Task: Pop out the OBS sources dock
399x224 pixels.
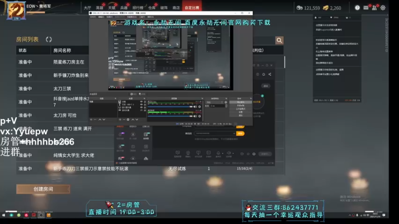Action: pyautogui.click(x=145, y=99)
